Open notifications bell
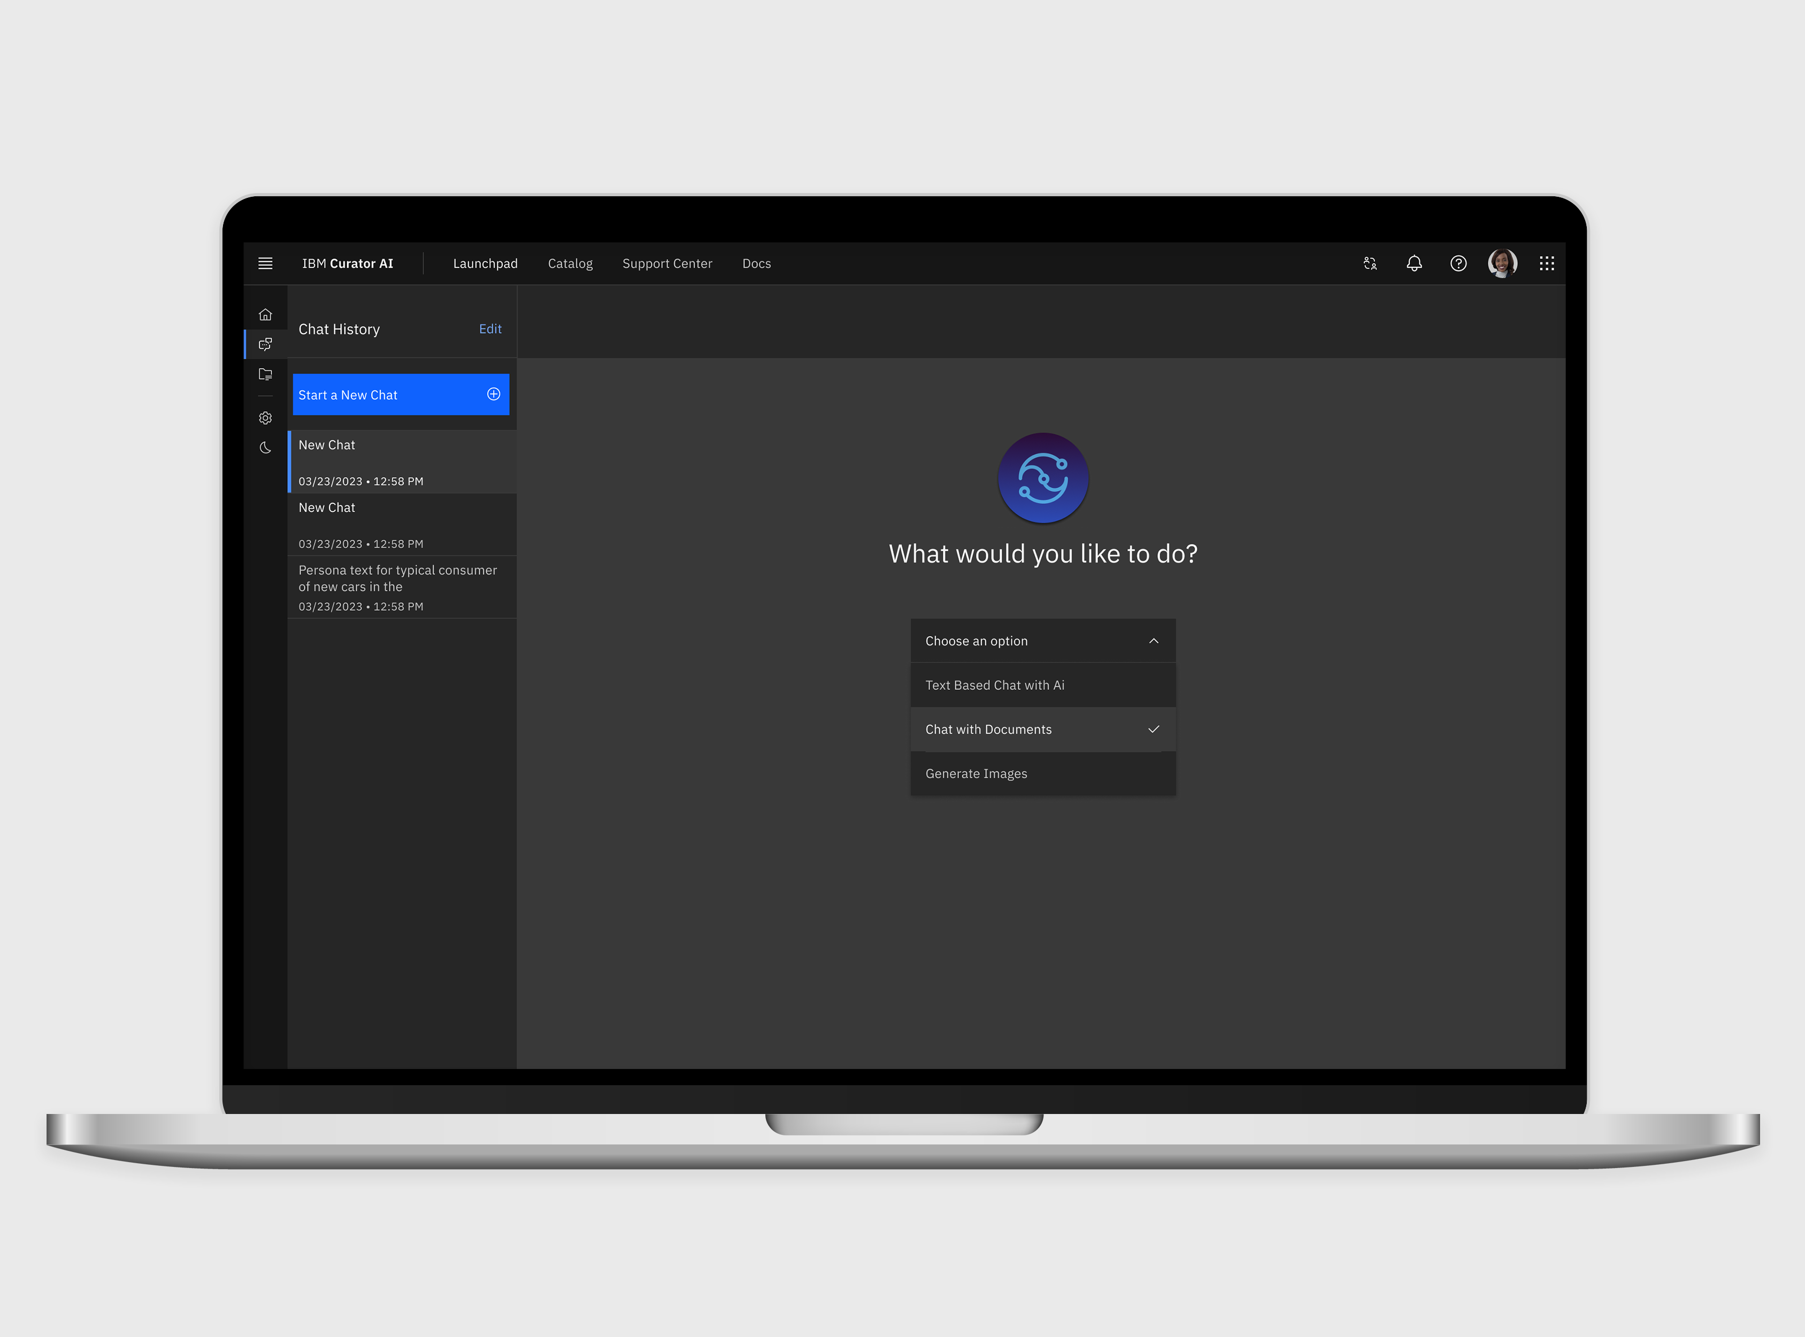Viewport: 1805px width, 1337px height. click(1414, 263)
